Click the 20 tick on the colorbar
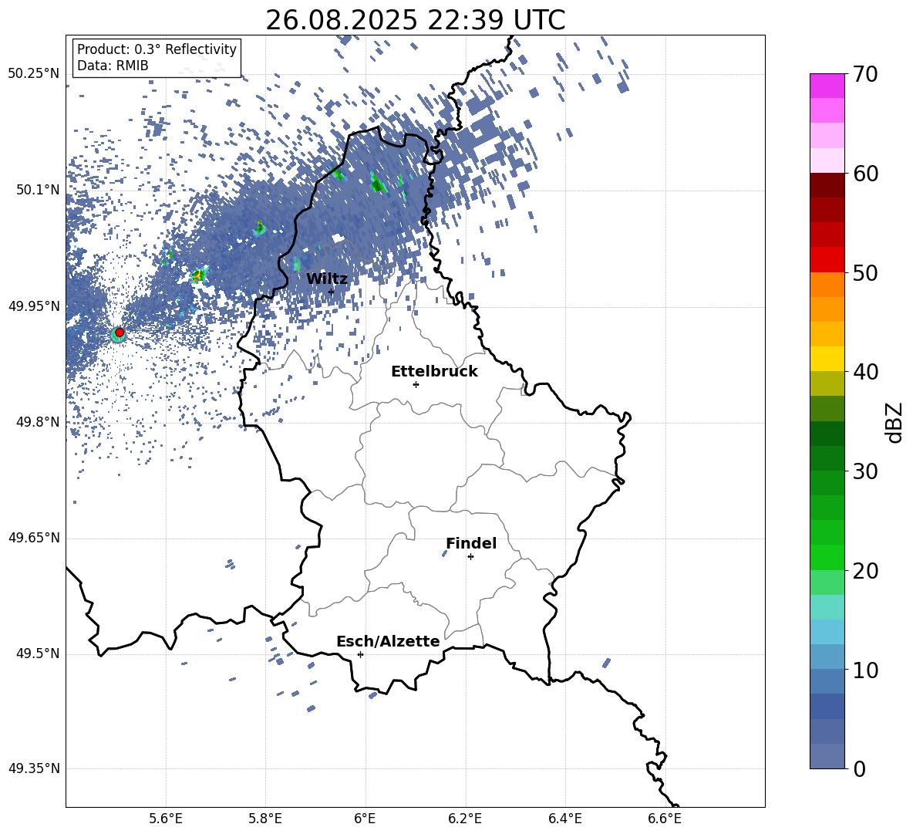 coord(865,571)
